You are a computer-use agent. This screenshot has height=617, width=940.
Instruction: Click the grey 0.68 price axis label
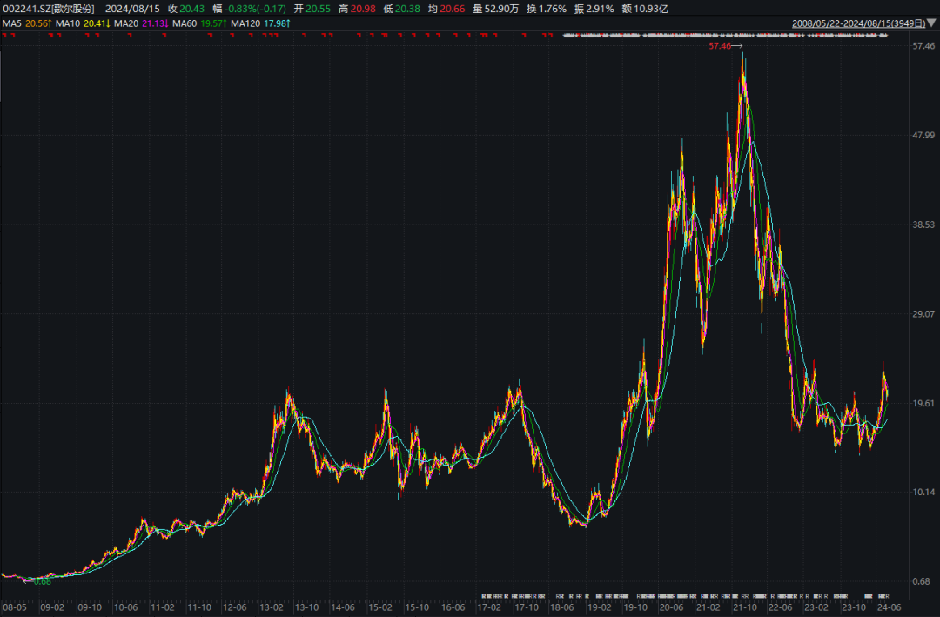[921, 581]
